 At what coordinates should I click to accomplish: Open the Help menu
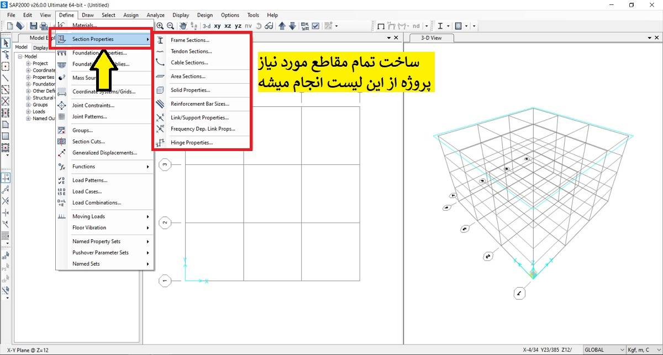pyautogui.click(x=272, y=15)
